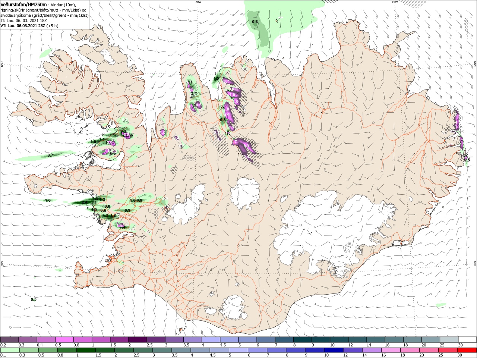Image resolution: width=477 pixels, height=358 pixels.
Task: Pick the darkest green swatch labeled 1 in rain scale
Action: point(86,350)
